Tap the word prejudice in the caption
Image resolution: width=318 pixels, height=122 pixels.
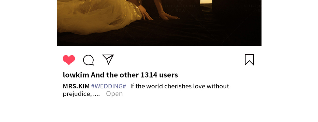[77, 94]
